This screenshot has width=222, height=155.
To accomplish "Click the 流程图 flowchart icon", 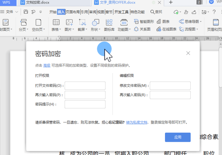I will [x=181, y=29].
